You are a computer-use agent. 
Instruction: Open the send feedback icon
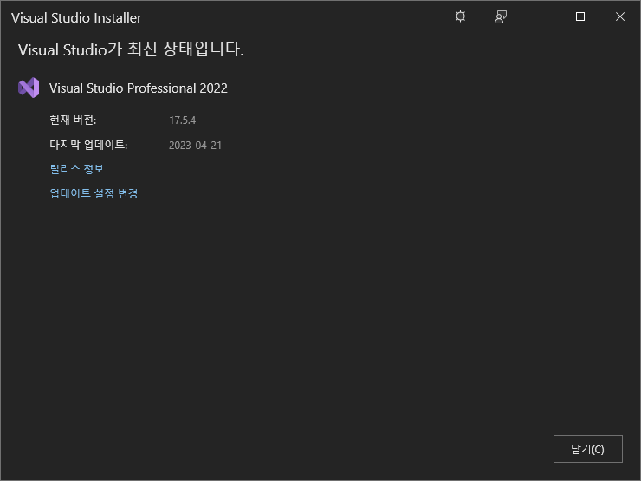coord(501,16)
